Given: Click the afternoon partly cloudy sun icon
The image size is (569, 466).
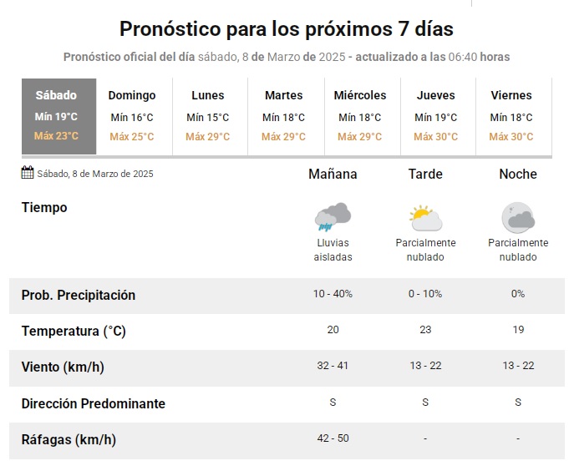Looking at the screenshot, I should coord(425,217).
